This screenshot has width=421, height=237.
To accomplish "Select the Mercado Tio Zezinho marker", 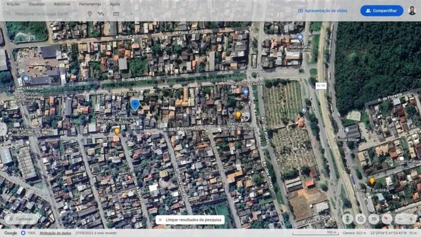I will pyautogui.click(x=245, y=92).
